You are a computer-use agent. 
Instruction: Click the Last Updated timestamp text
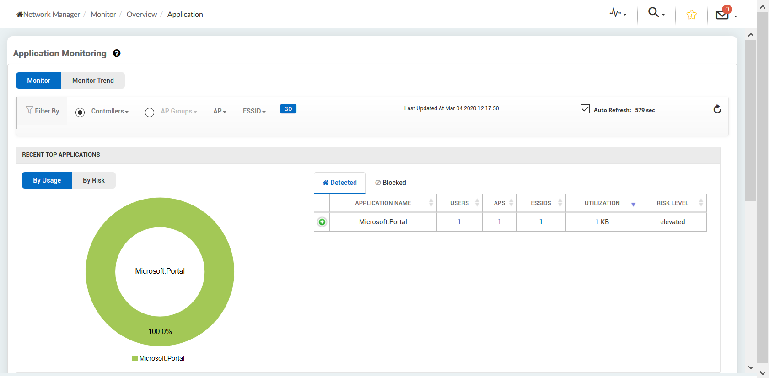coord(452,108)
